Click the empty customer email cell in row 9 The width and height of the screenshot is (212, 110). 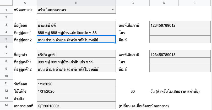[180, 69]
